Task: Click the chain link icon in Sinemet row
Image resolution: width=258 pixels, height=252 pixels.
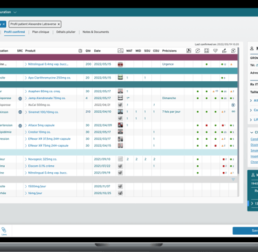Action: tap(233, 112)
